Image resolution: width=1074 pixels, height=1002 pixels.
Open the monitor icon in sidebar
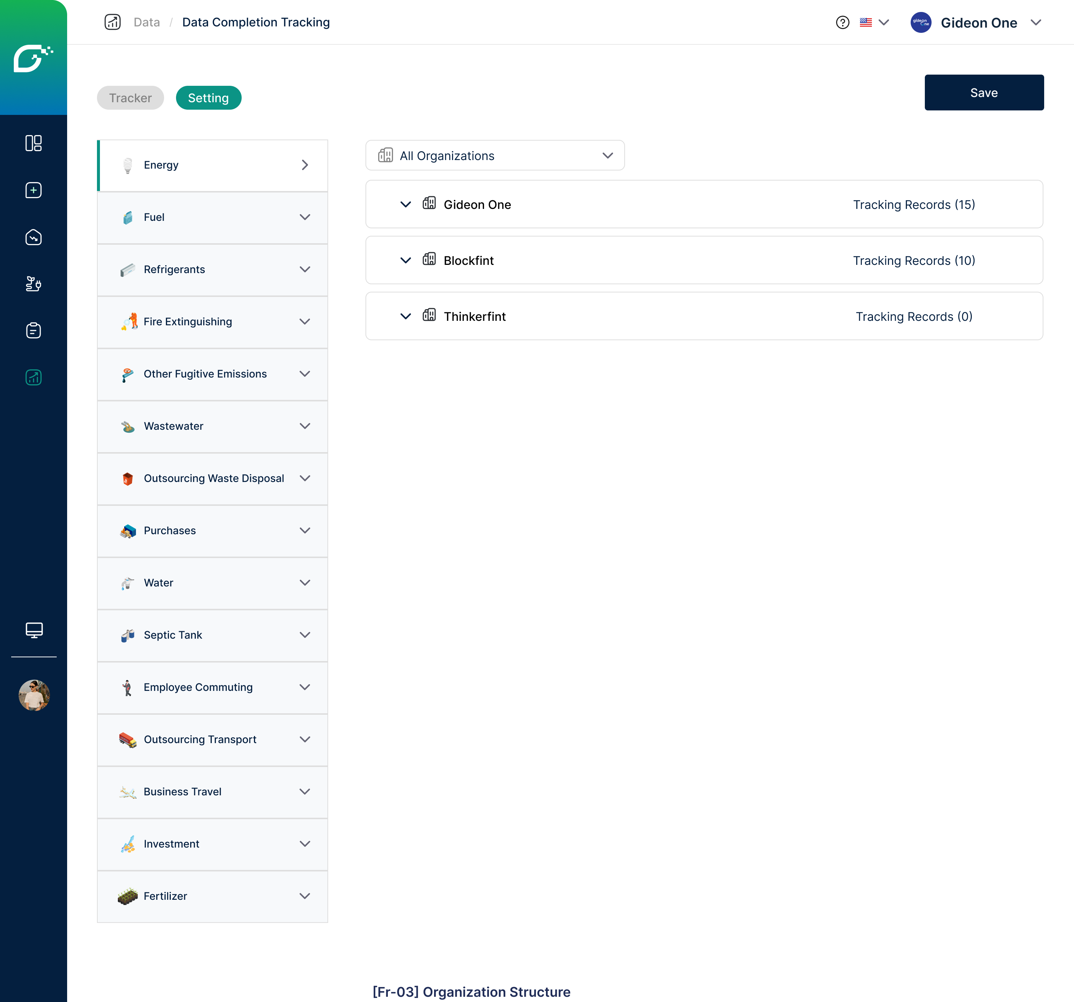pyautogui.click(x=34, y=630)
